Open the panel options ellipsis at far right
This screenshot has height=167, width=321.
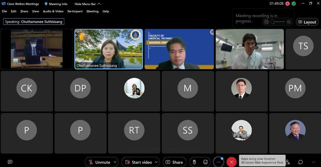(313, 162)
